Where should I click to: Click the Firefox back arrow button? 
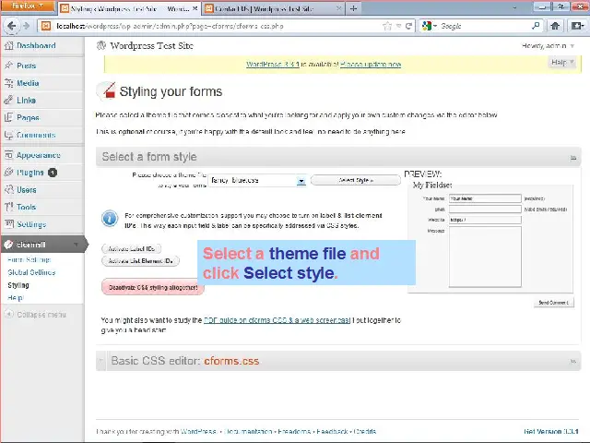click(11, 26)
